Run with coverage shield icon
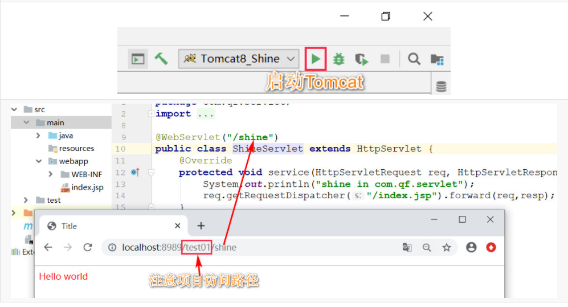Viewport: 568px width, 307px height. pyautogui.click(x=361, y=59)
